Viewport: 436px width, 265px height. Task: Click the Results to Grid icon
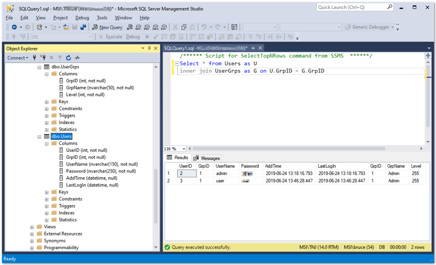tap(230, 37)
